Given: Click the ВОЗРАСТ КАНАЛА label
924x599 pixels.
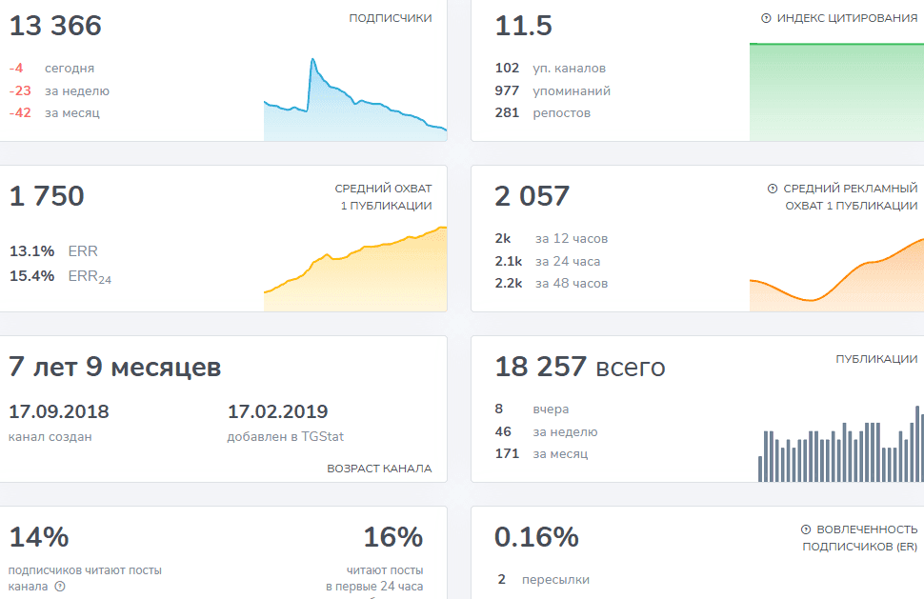Looking at the screenshot, I should point(379,469).
